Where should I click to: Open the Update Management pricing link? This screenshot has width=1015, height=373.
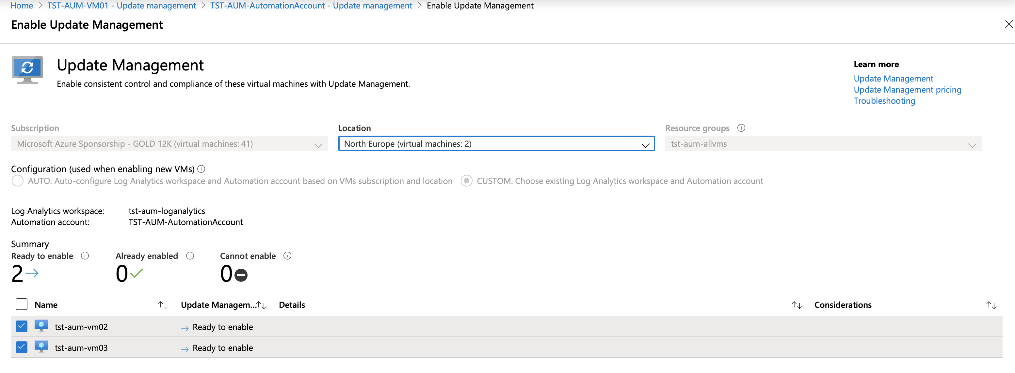(908, 90)
